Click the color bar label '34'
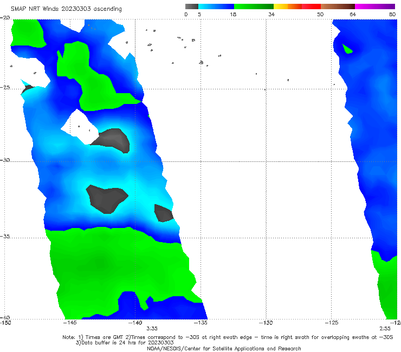The height and width of the screenshot is (352, 401). (x=271, y=14)
